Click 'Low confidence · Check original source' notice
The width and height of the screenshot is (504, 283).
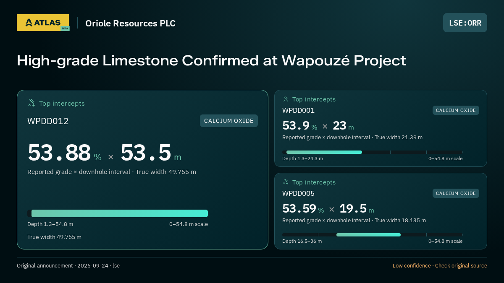(x=440, y=266)
